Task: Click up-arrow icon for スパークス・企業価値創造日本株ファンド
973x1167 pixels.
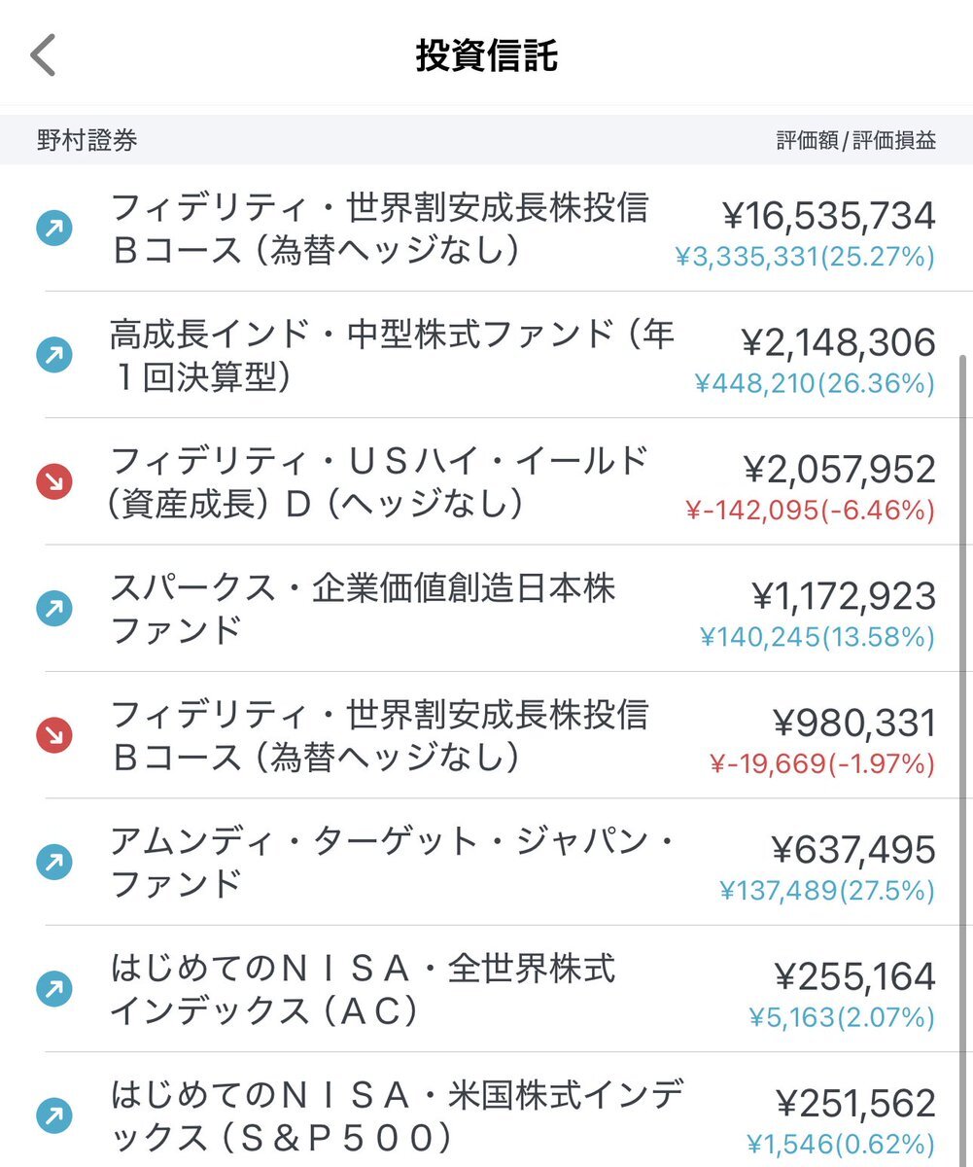Action: pos(54,609)
